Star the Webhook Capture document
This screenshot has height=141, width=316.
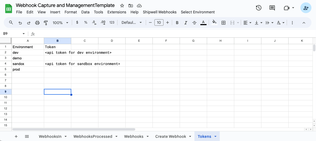tap(122, 6)
